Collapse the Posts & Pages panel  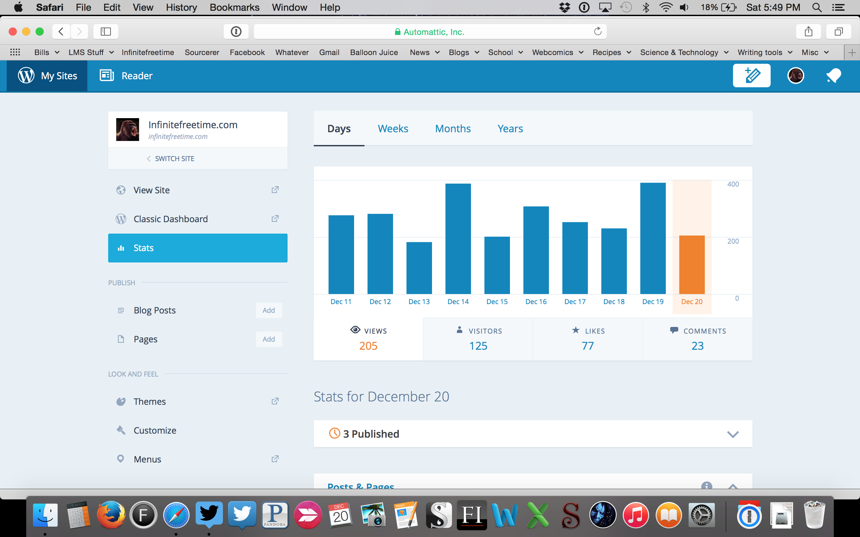click(x=732, y=486)
